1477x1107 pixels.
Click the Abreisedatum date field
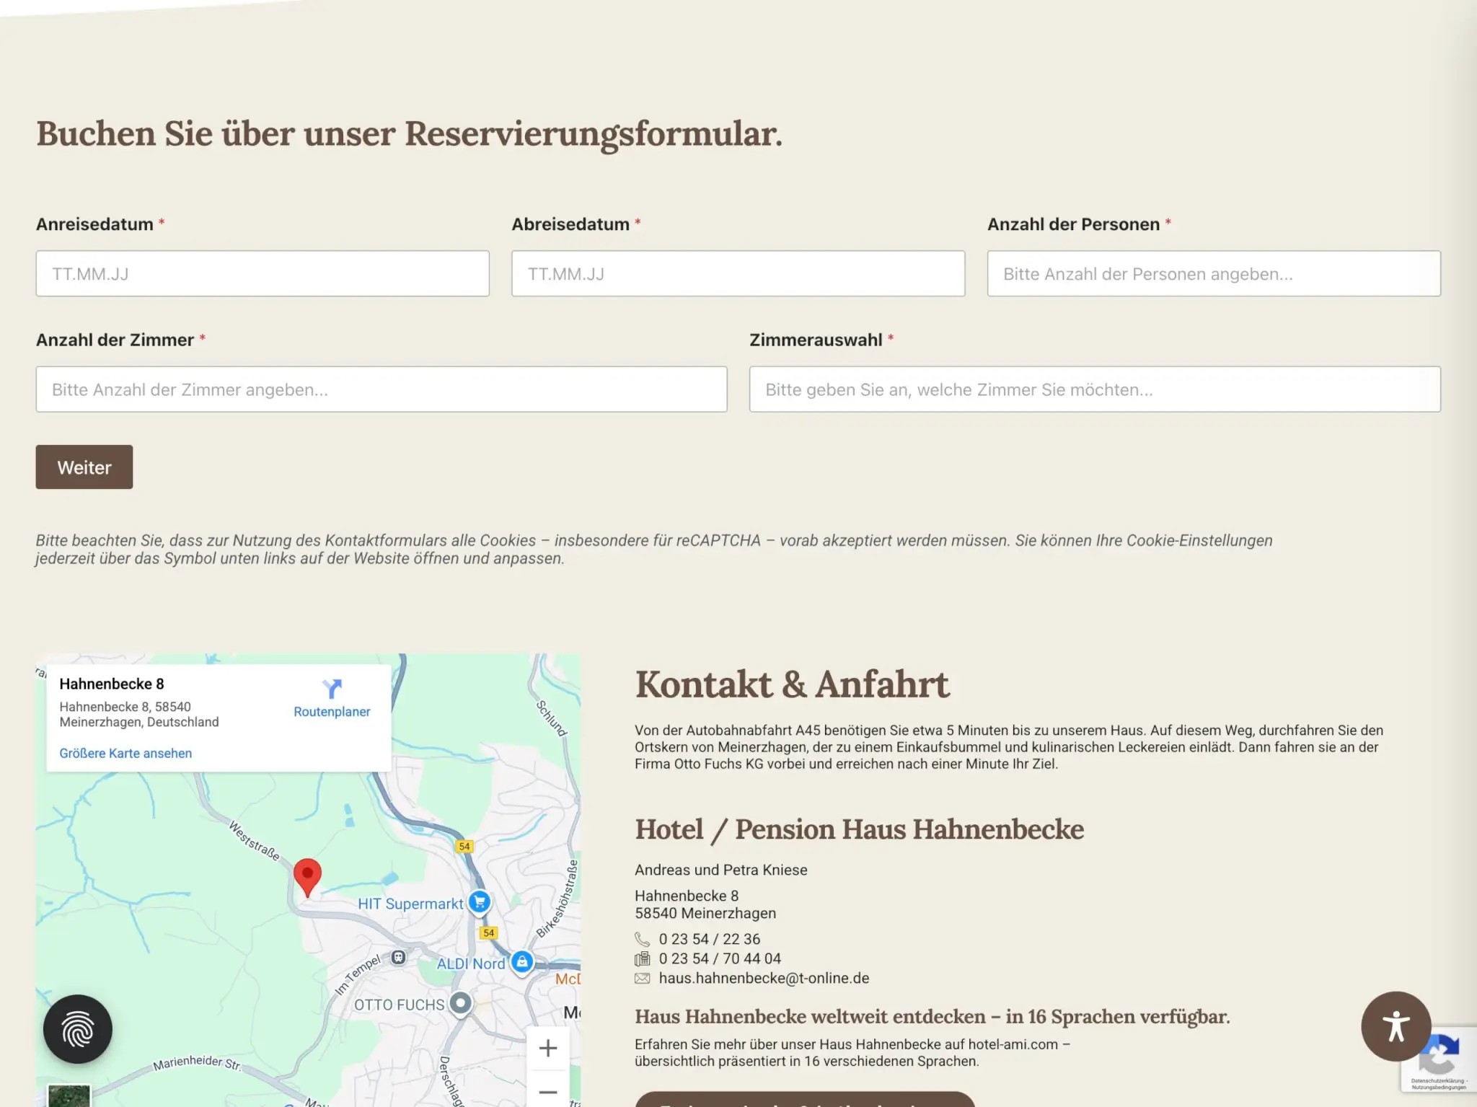pyautogui.click(x=738, y=274)
